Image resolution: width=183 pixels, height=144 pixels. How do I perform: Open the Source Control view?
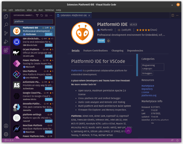click(6, 33)
